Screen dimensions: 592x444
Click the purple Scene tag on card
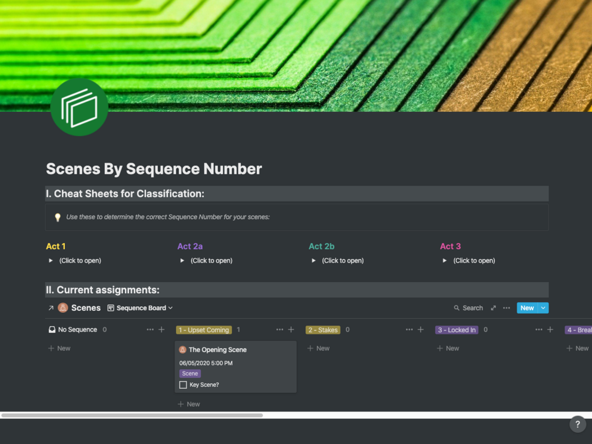point(190,373)
